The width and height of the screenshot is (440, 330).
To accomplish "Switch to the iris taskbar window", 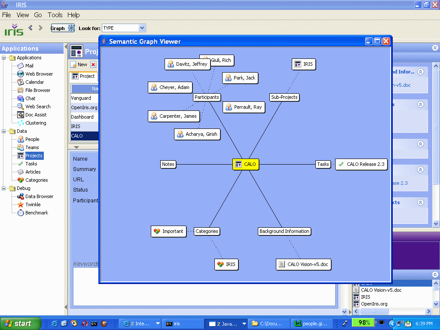I will click(183, 324).
